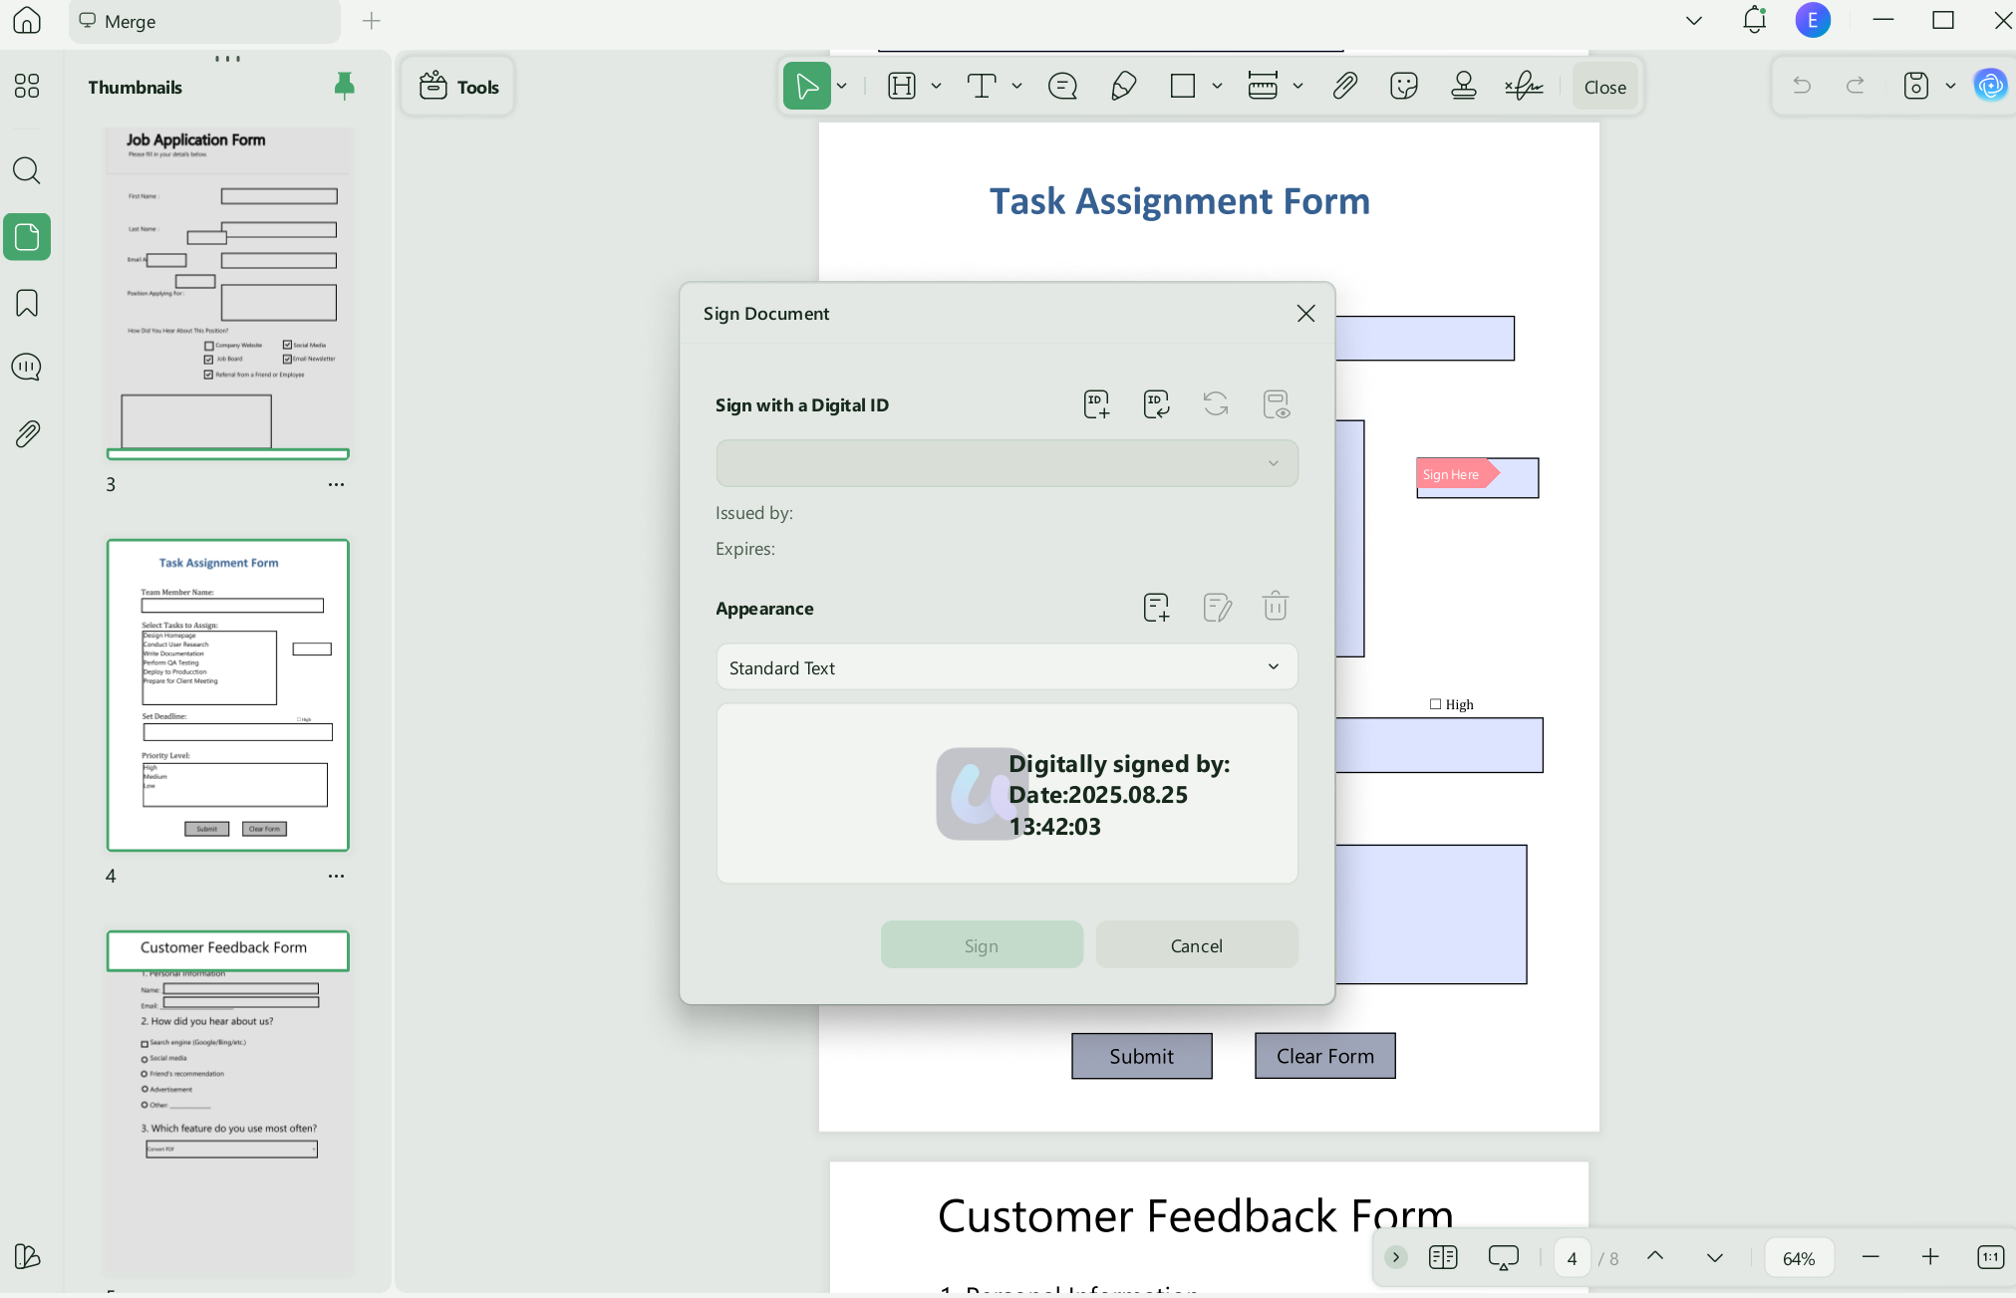This screenshot has width=2016, height=1298.
Task: Select page 3 thumbnail
Action: coord(228,292)
